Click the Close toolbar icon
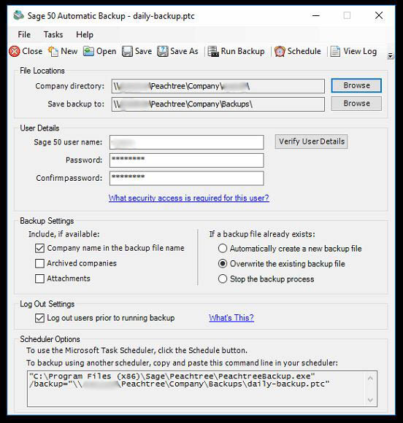This screenshot has height=423, width=403. pos(26,51)
